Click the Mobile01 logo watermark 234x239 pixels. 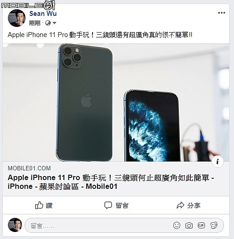tap(28, 5)
